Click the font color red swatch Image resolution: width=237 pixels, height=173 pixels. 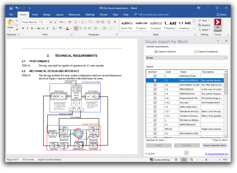coord(68,28)
